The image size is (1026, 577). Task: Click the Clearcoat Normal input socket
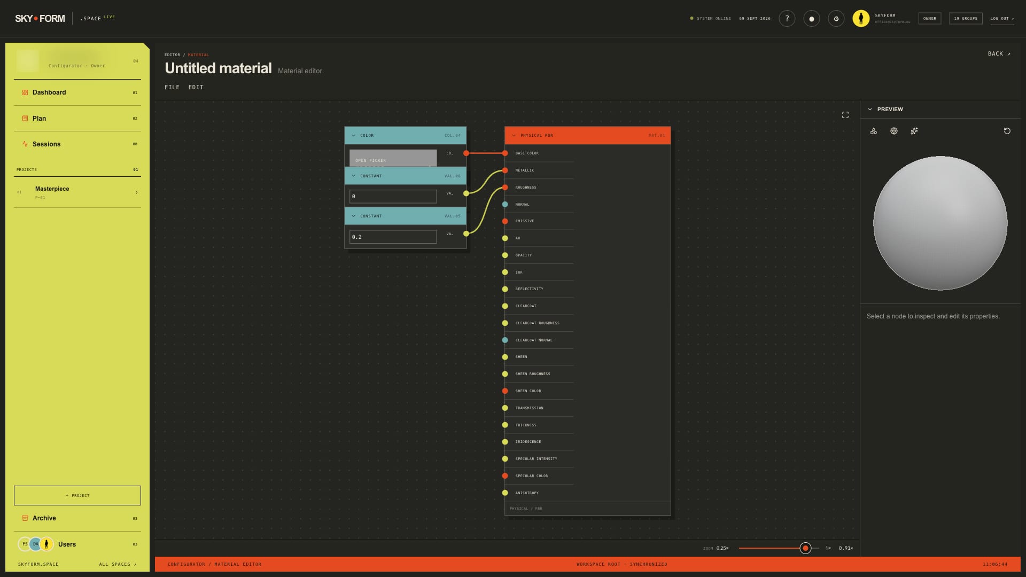tap(504, 340)
